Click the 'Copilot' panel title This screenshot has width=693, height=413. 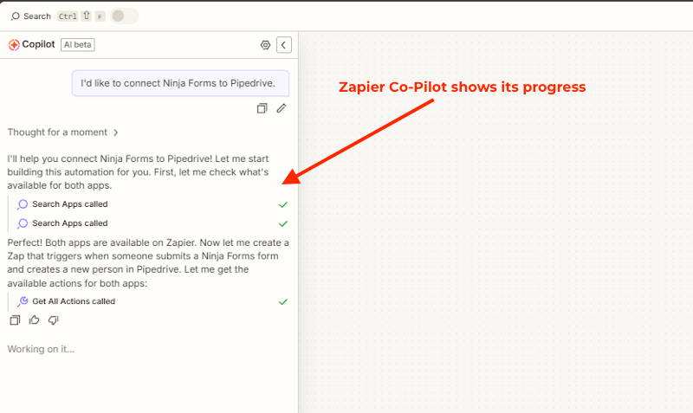click(x=38, y=44)
